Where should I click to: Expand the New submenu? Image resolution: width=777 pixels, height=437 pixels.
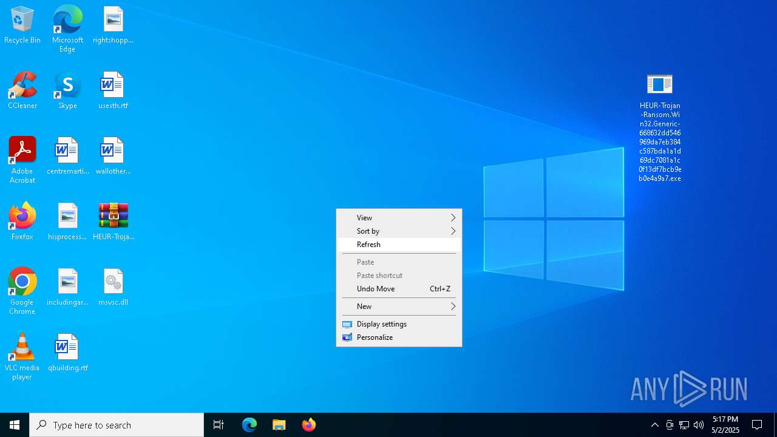pos(399,307)
